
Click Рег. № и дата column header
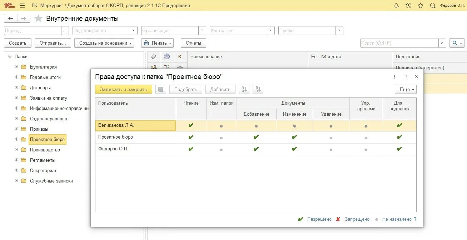coord(350,56)
